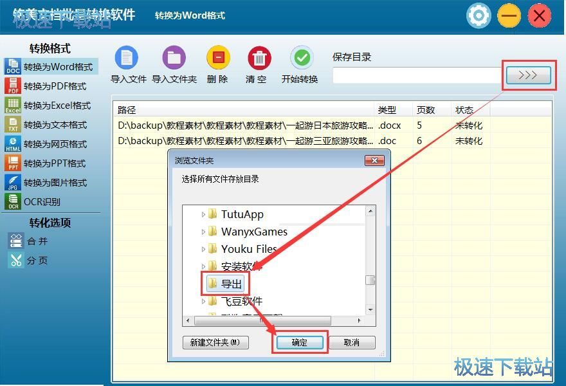Click page count 6 cell
This screenshot has width=566, height=386.
[x=419, y=141]
